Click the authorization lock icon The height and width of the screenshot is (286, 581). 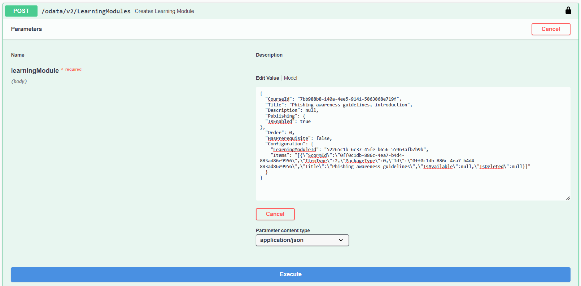click(x=568, y=10)
